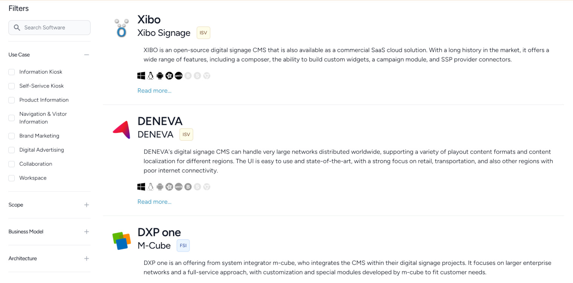573x283 pixels.
Task: Open the DXP one logo by M-Cube
Action: [x=122, y=240]
